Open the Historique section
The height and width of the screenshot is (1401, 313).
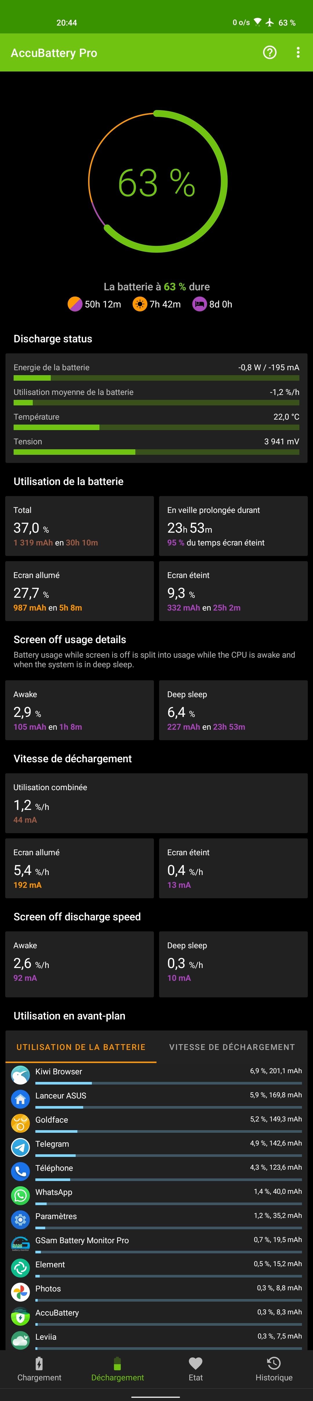(x=273, y=1369)
